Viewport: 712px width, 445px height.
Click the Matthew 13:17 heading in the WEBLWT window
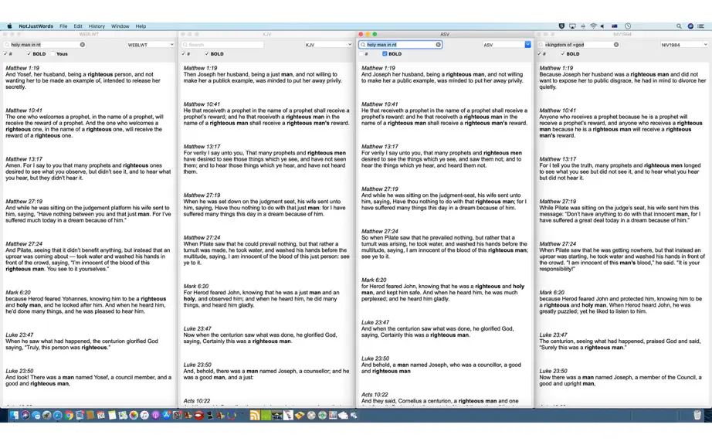click(24, 159)
